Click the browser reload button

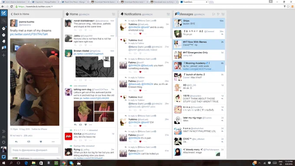pos(11,7)
